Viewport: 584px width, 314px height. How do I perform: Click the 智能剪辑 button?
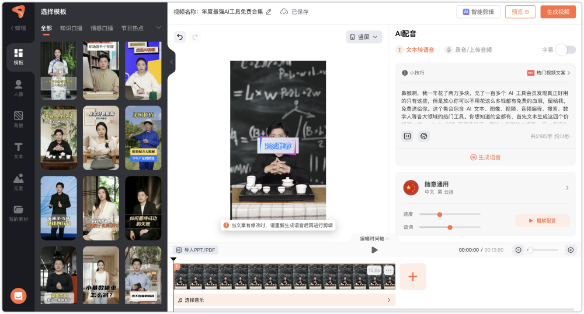[478, 12]
